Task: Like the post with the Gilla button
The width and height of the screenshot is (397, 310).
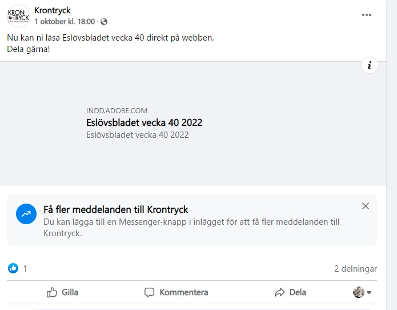Action: (62, 292)
